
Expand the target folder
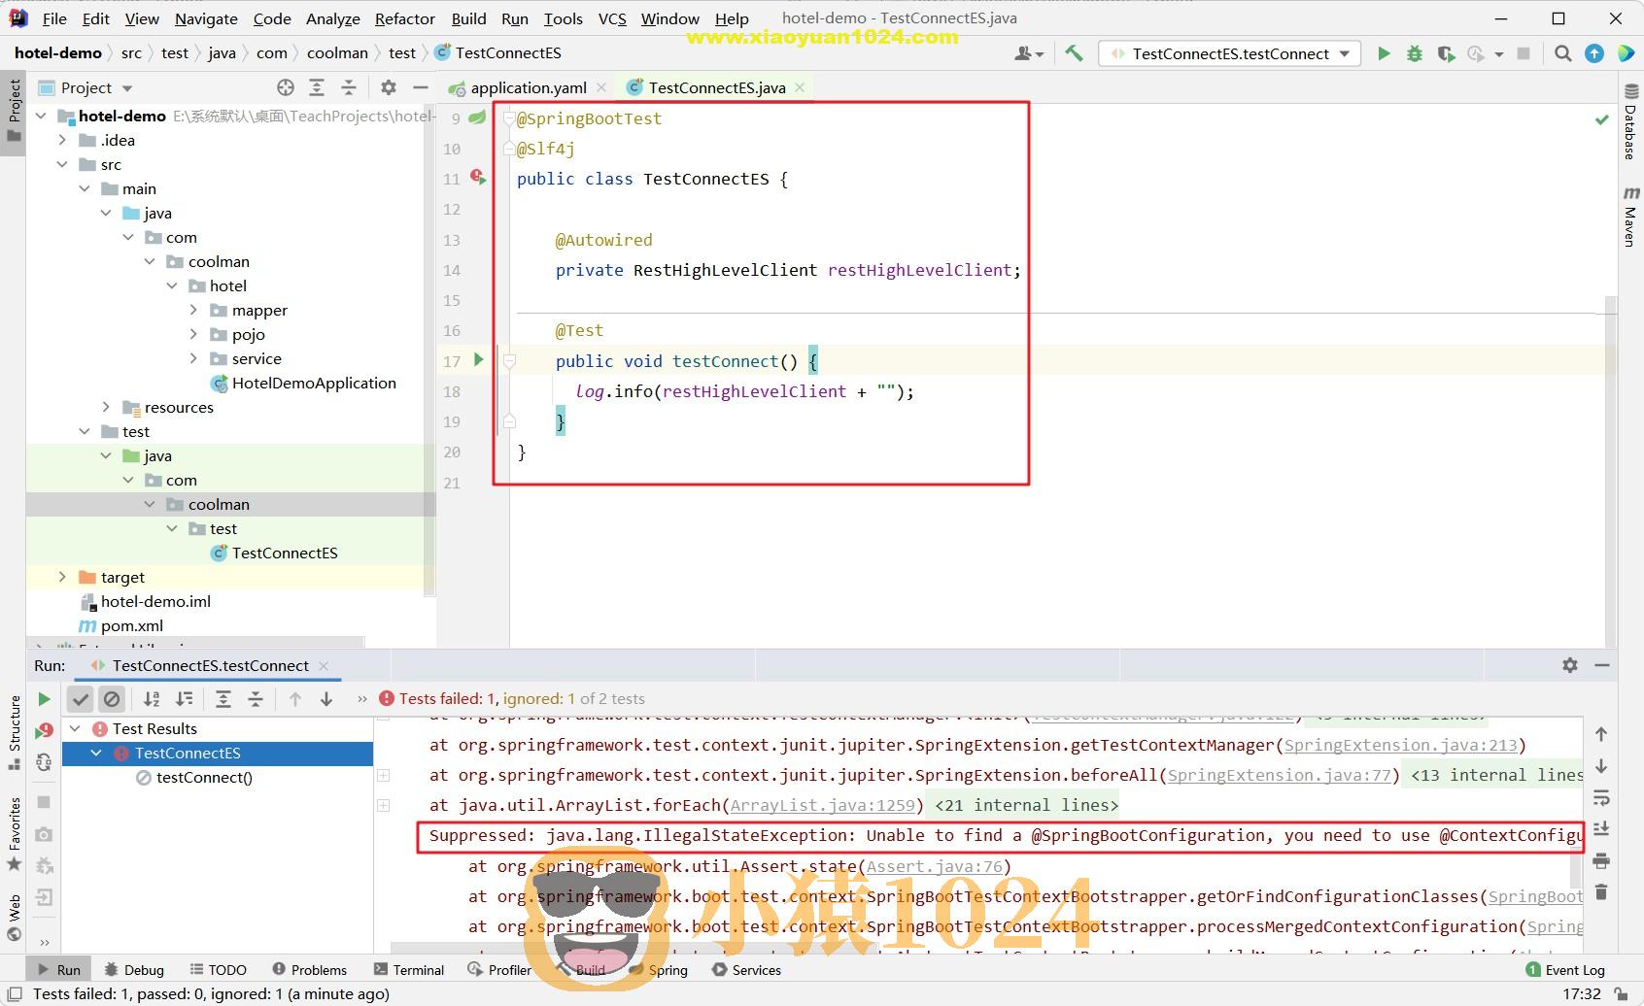[61, 577]
